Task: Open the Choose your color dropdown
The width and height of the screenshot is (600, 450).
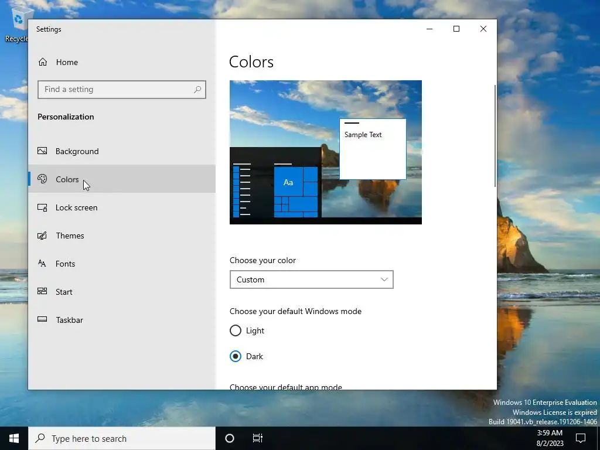Action: [312, 279]
